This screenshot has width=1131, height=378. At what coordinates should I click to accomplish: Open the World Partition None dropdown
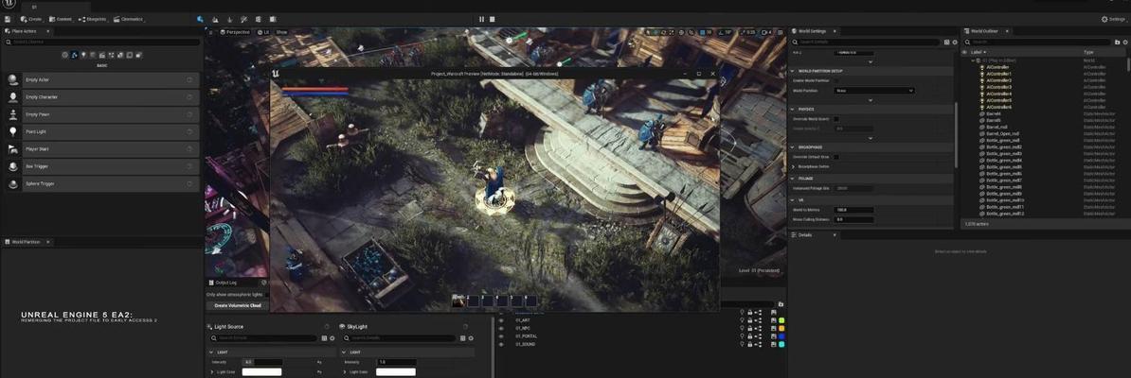point(874,91)
